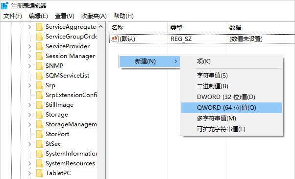Click the StorageManagement folder icon
The width and height of the screenshot is (295, 179).
pyautogui.click(x=39, y=124)
